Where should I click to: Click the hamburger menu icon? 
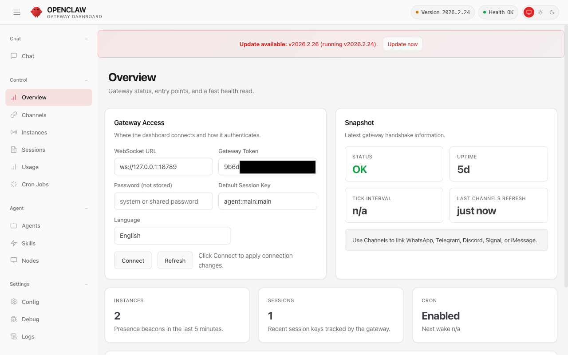pos(17,12)
